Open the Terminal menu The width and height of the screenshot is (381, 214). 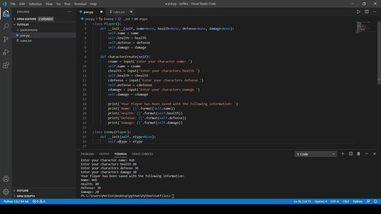80,4
